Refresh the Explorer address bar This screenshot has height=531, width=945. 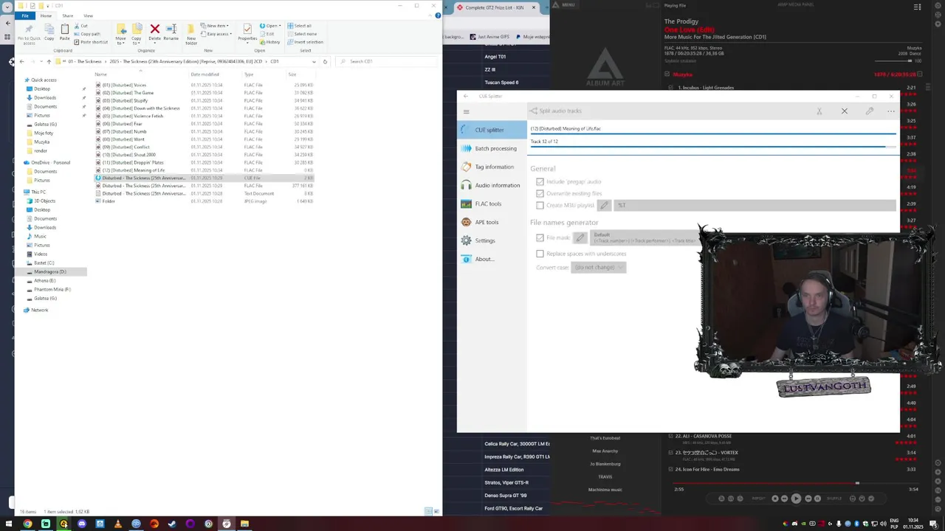325,61
